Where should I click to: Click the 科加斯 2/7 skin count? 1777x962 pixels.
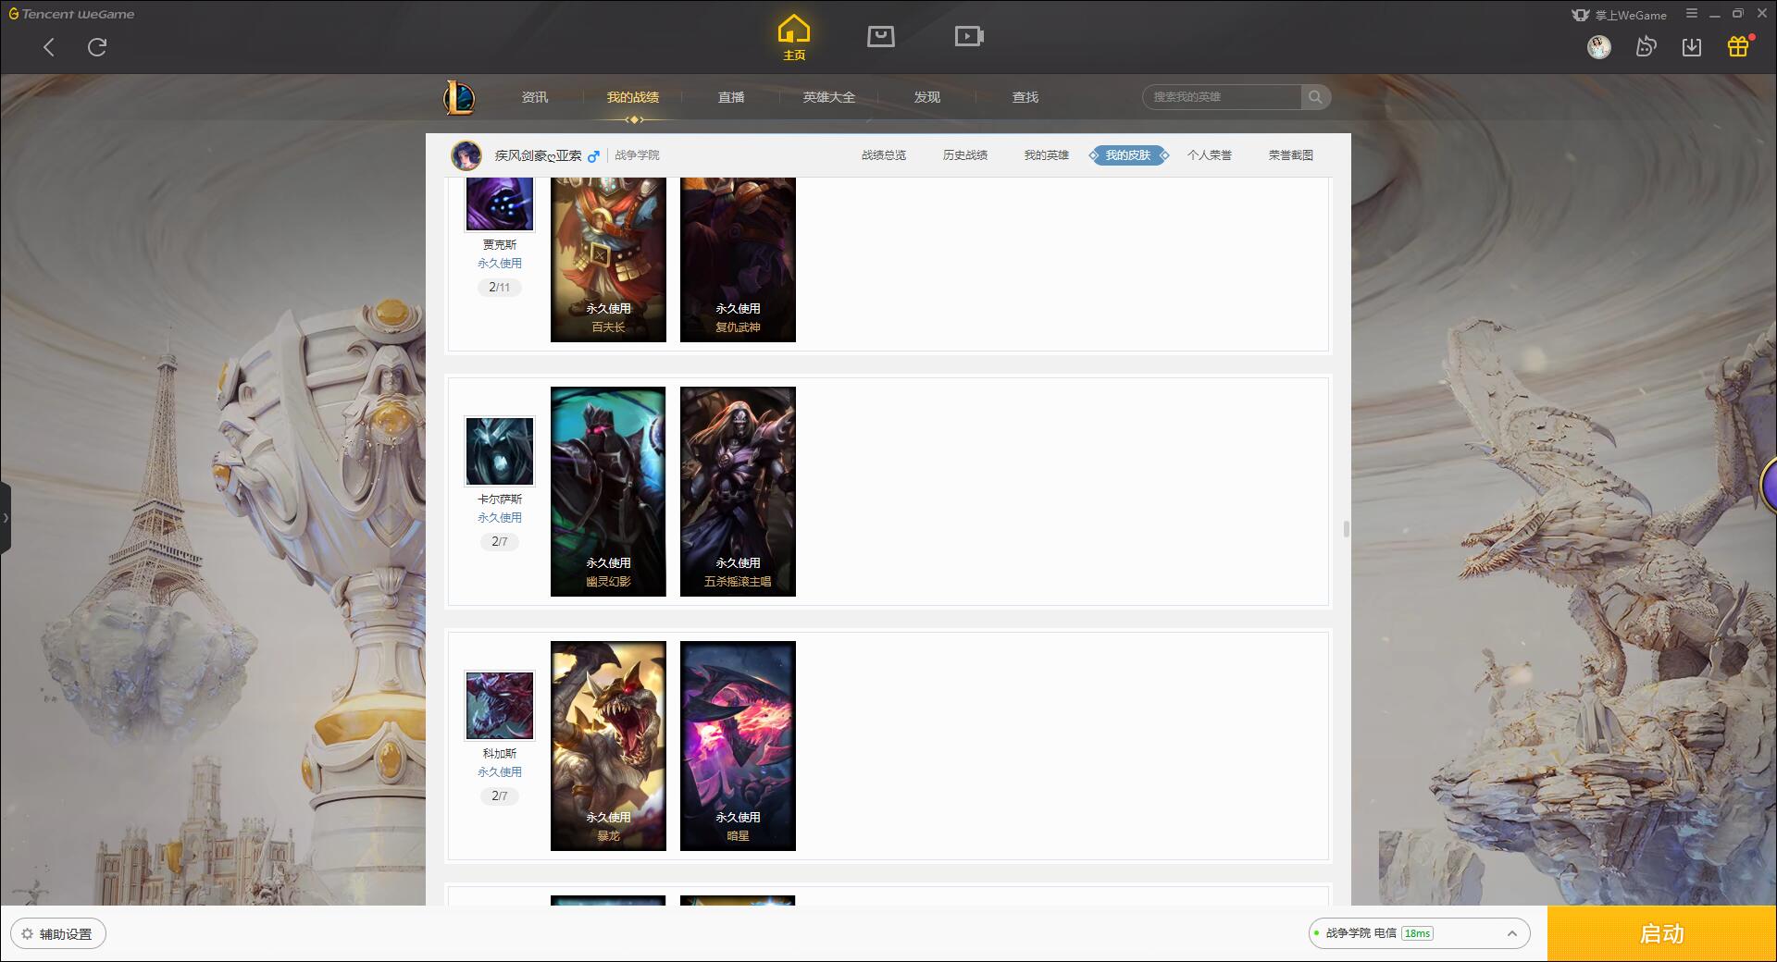click(500, 796)
